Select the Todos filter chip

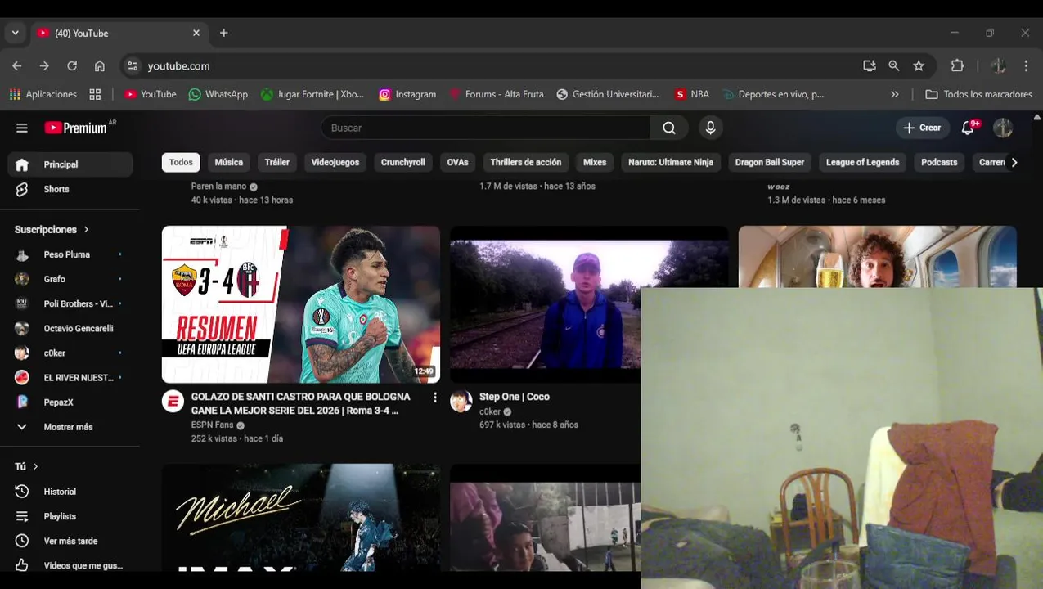point(181,162)
